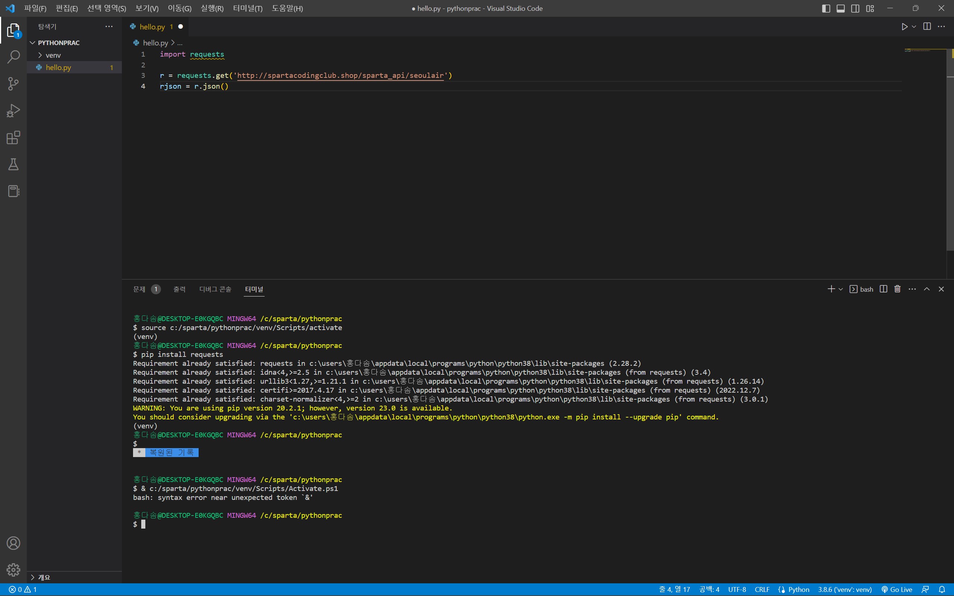Select the 터미널 panel tab
954x596 pixels.
(254, 289)
